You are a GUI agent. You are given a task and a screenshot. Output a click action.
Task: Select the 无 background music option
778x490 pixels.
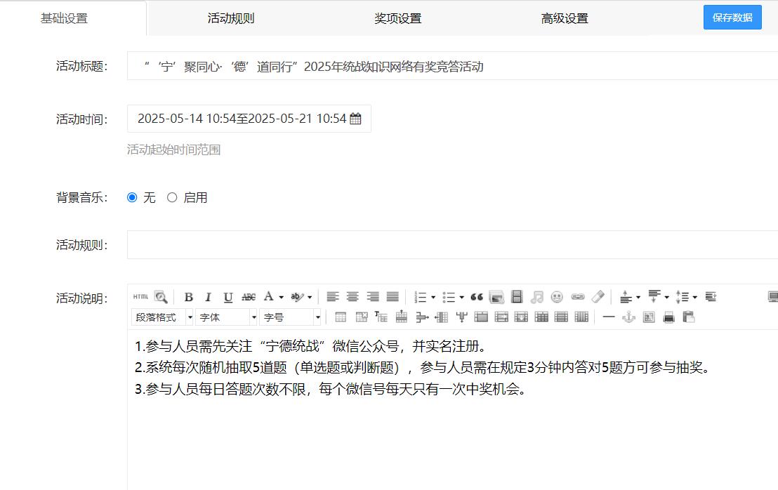click(132, 197)
